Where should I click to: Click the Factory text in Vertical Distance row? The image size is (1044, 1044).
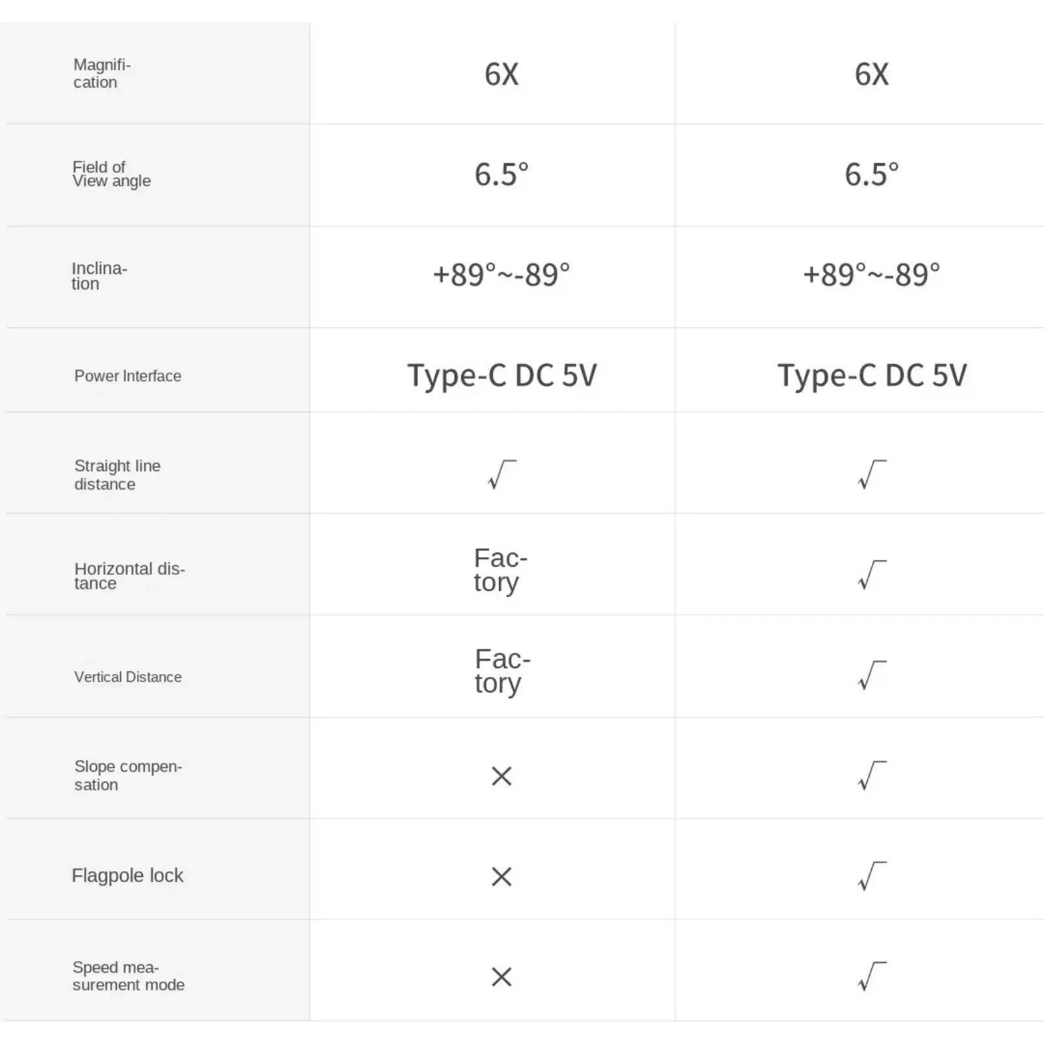pyautogui.click(x=502, y=672)
